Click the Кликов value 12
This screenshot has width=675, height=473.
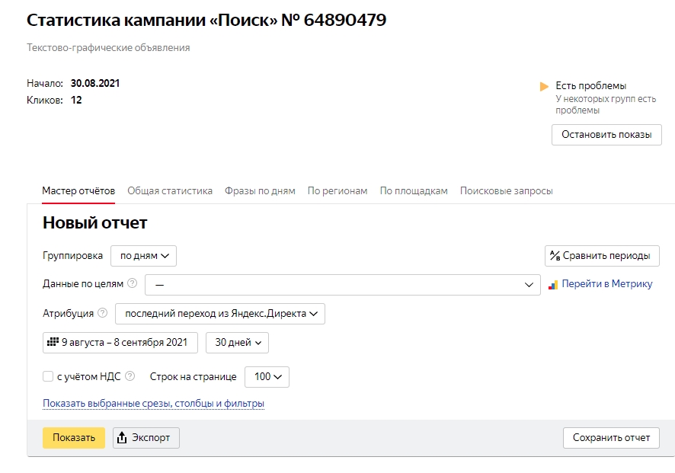pos(76,101)
